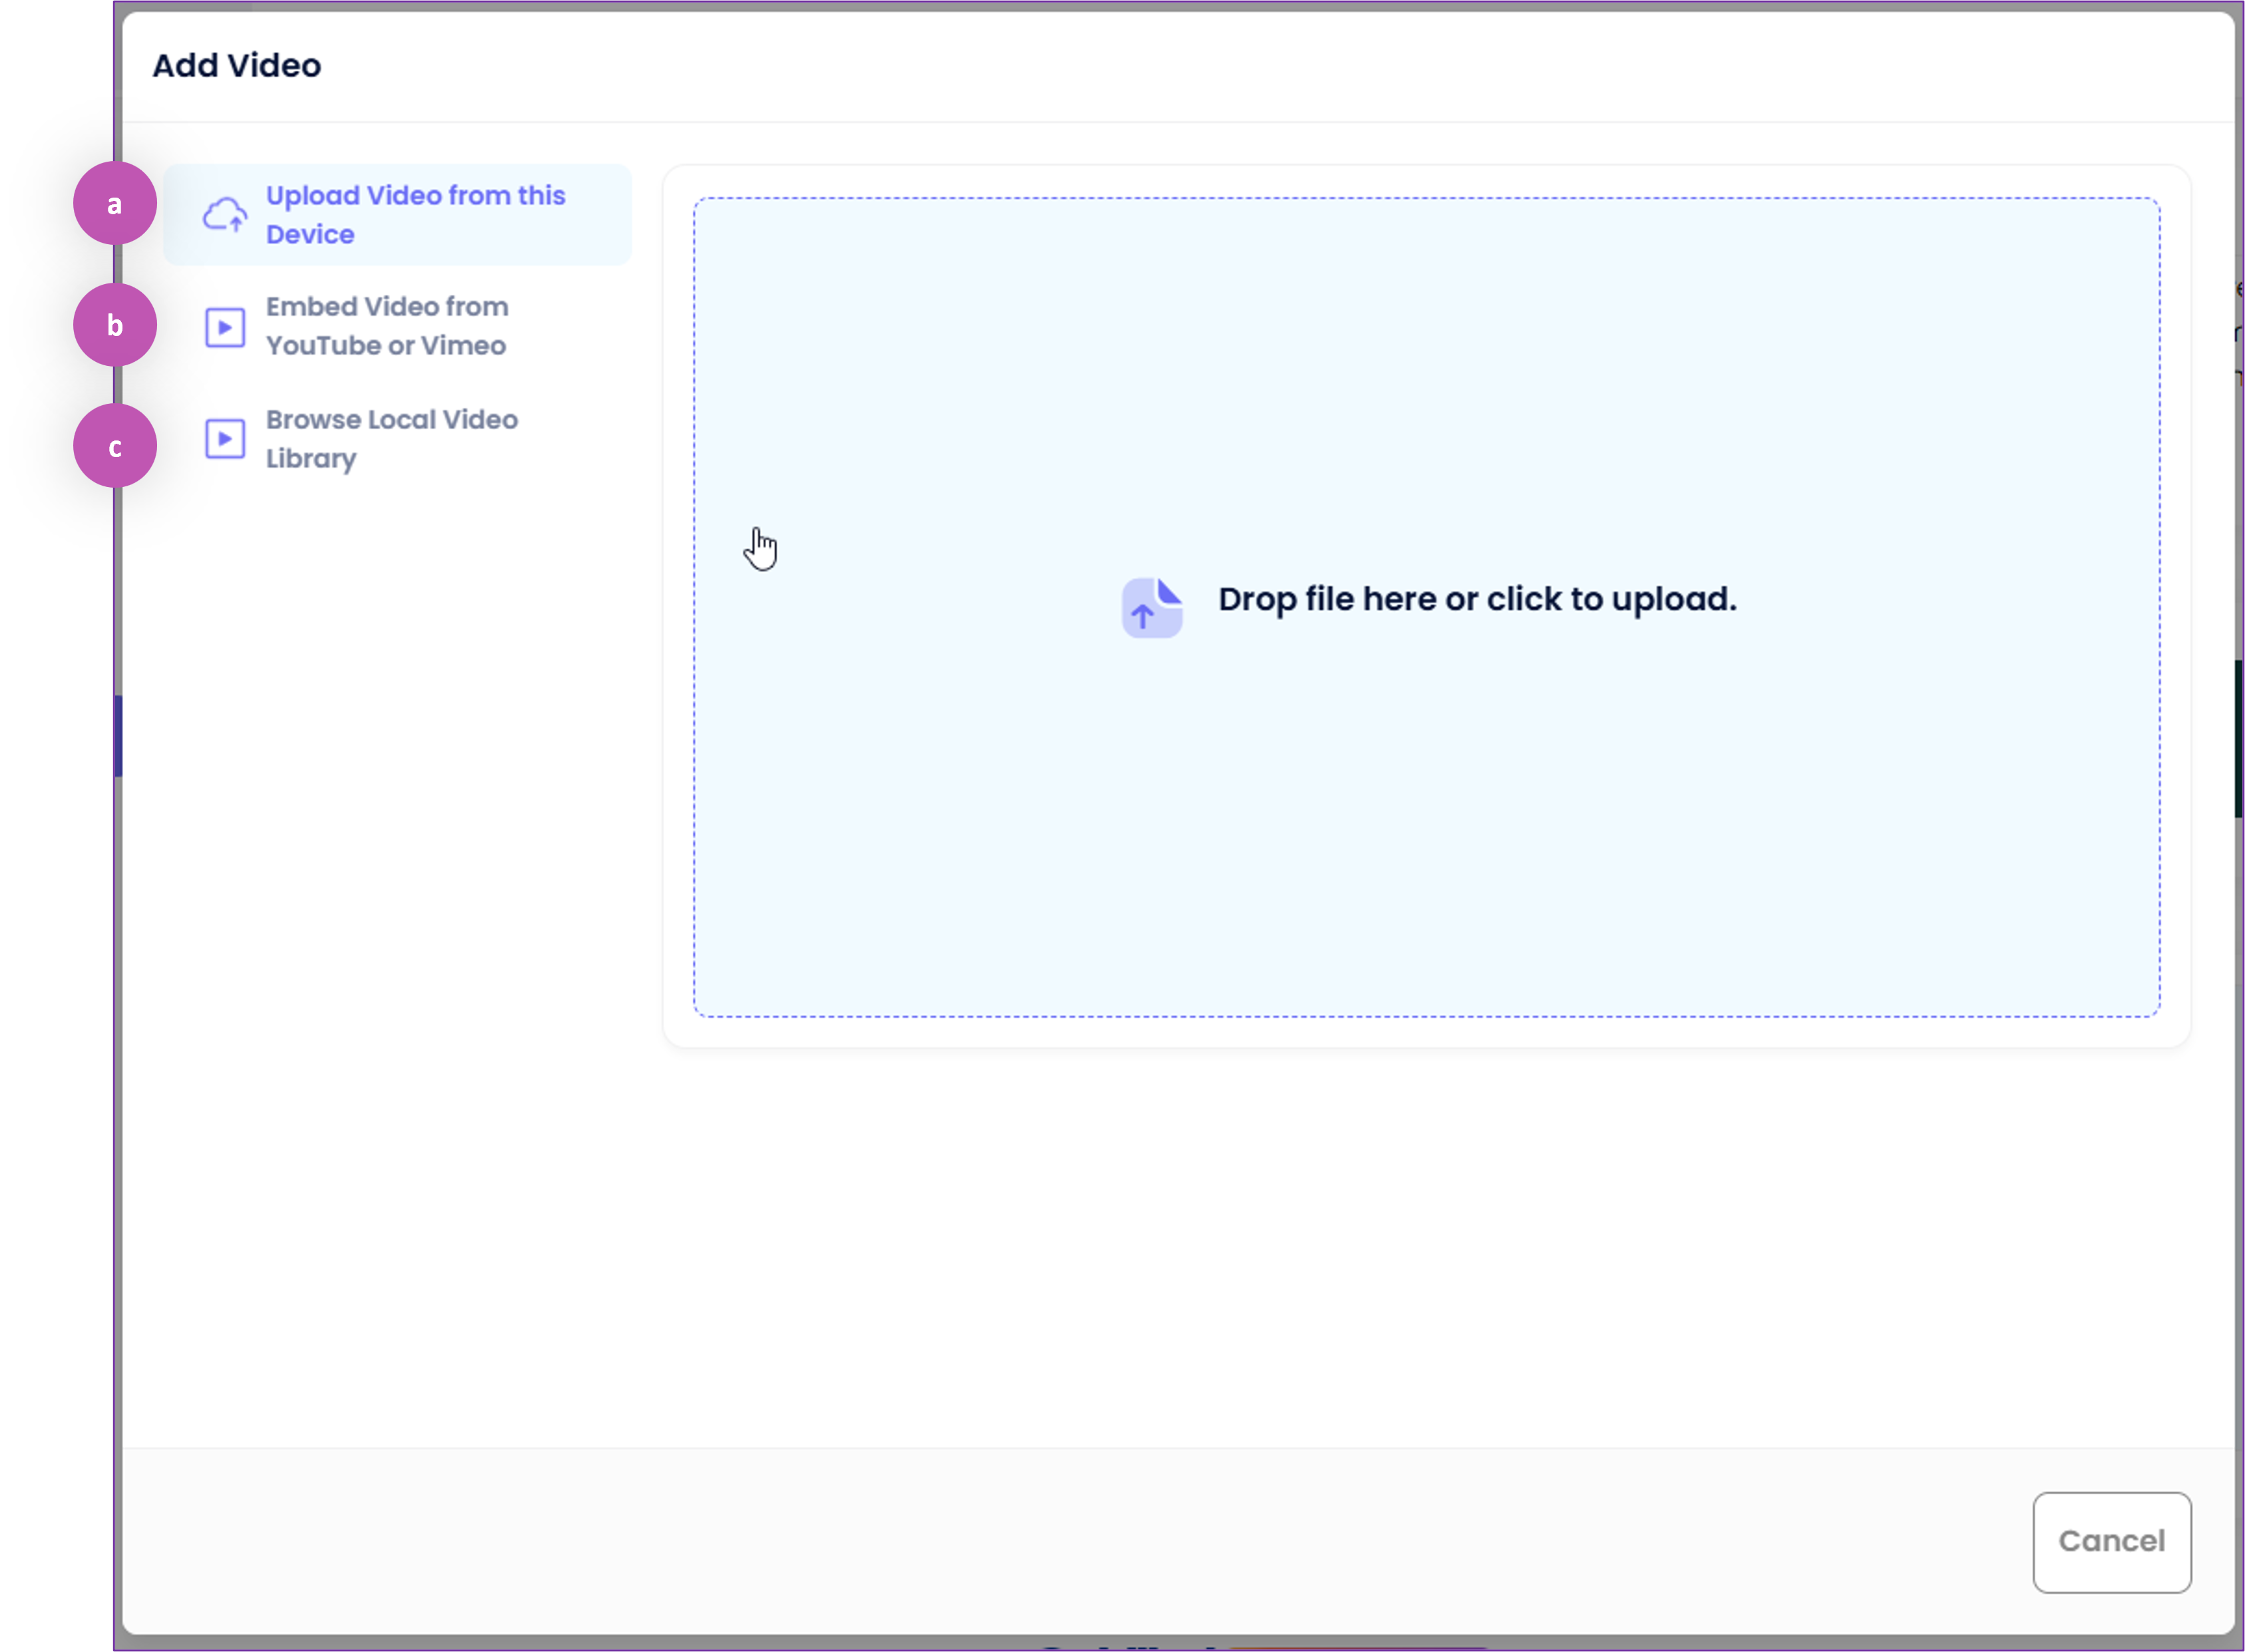Cancel the Add Video dialog
Image resolution: width=2245 pixels, height=1652 pixels.
point(2112,1542)
